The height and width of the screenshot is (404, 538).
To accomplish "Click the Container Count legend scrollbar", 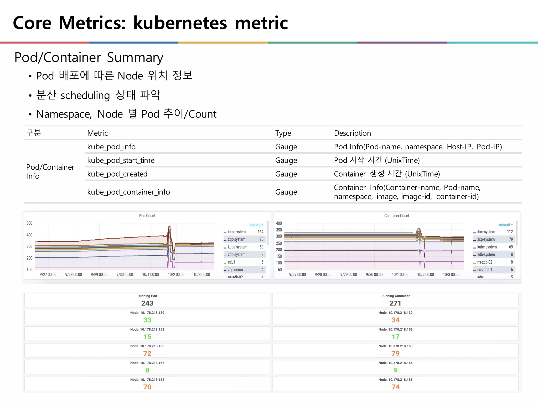I will click(517, 234).
